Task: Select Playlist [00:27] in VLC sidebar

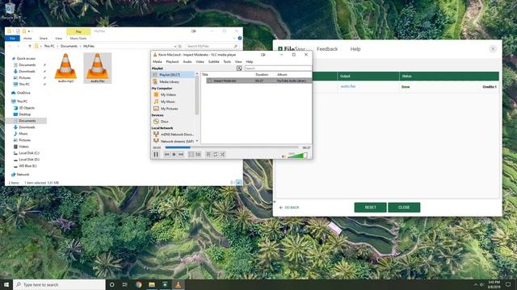Action: [173, 75]
